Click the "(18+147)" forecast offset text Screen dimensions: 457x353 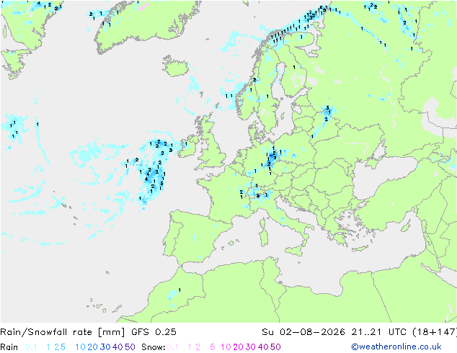(435, 332)
